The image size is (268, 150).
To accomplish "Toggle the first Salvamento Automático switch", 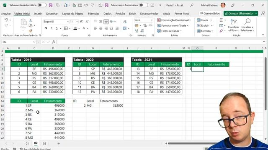I will (42, 5).
